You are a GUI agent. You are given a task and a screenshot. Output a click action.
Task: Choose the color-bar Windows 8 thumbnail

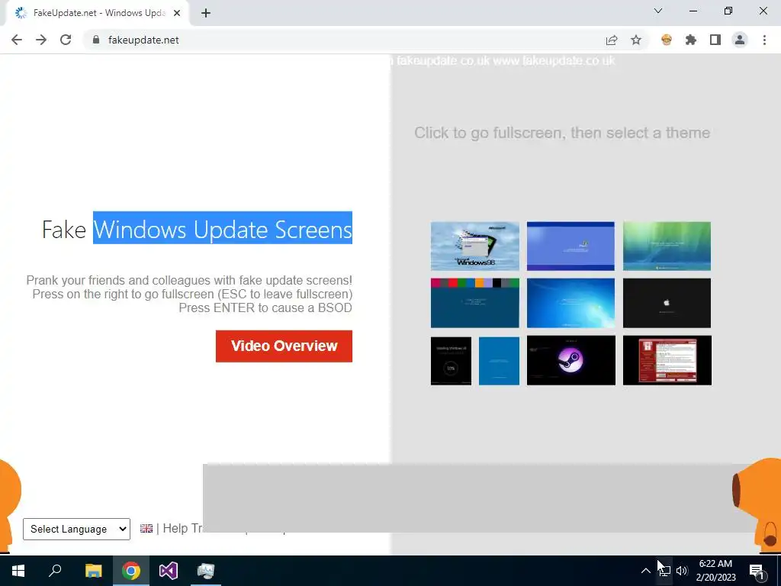(474, 303)
